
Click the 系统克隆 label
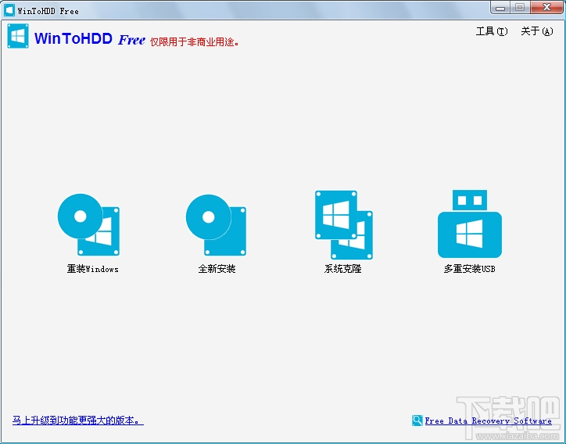pyautogui.click(x=343, y=269)
